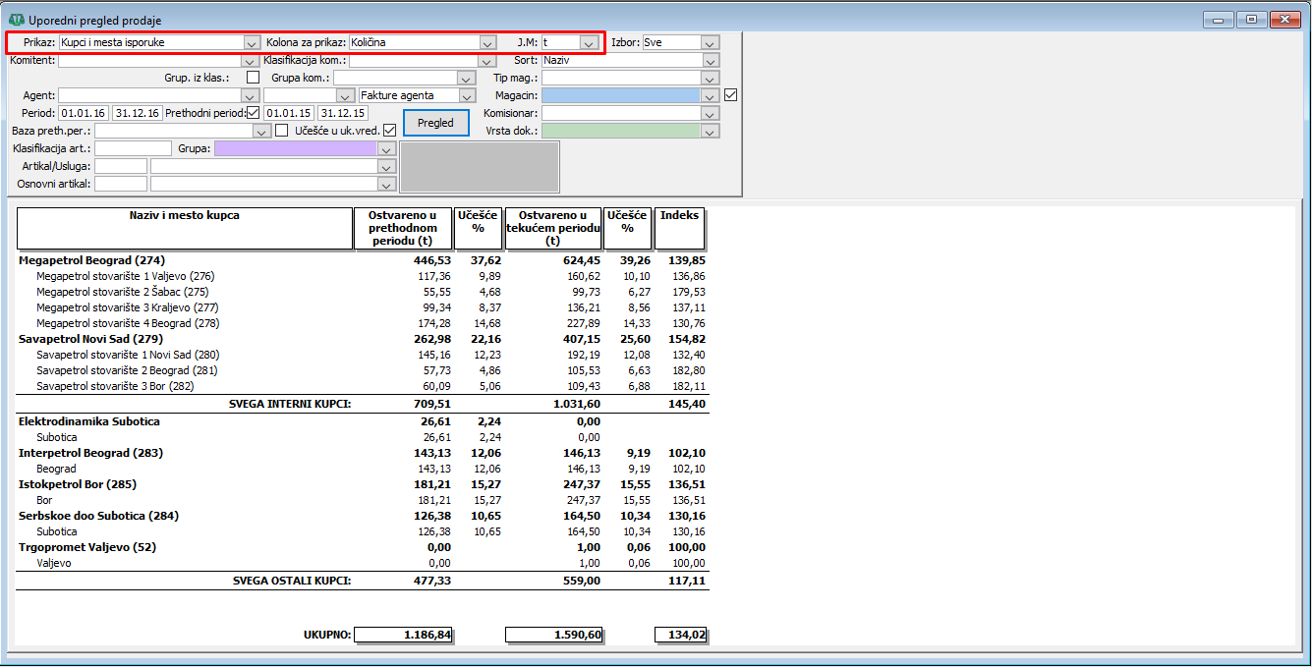Click the app icon in the title bar
Screen dimensions: 1312x667
[16, 20]
